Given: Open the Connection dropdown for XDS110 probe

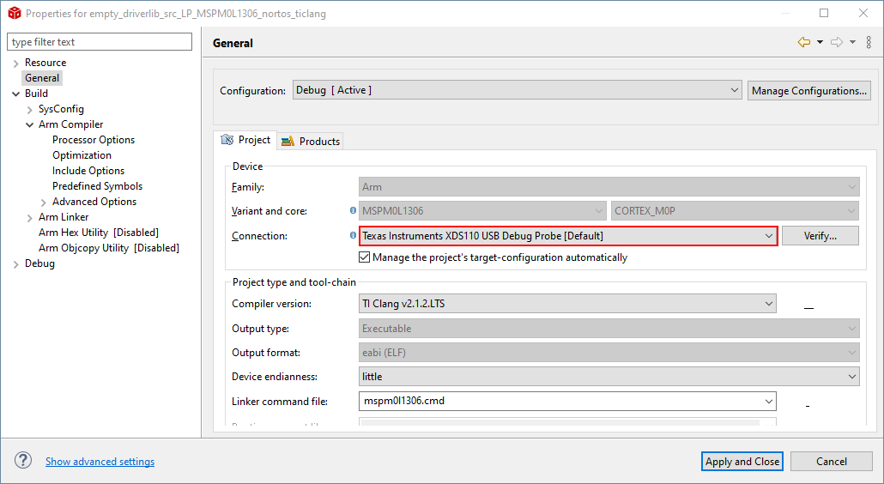Looking at the screenshot, I should 567,235.
